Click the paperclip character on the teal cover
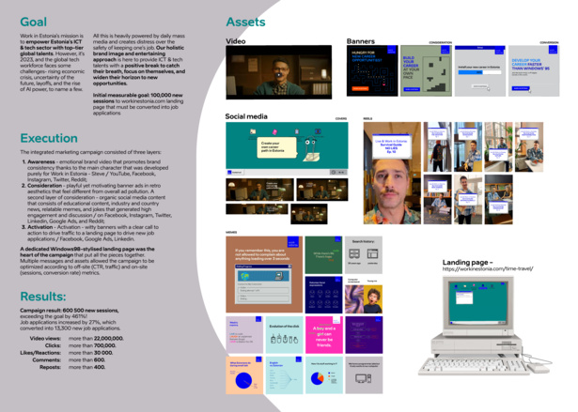 pos(310,148)
